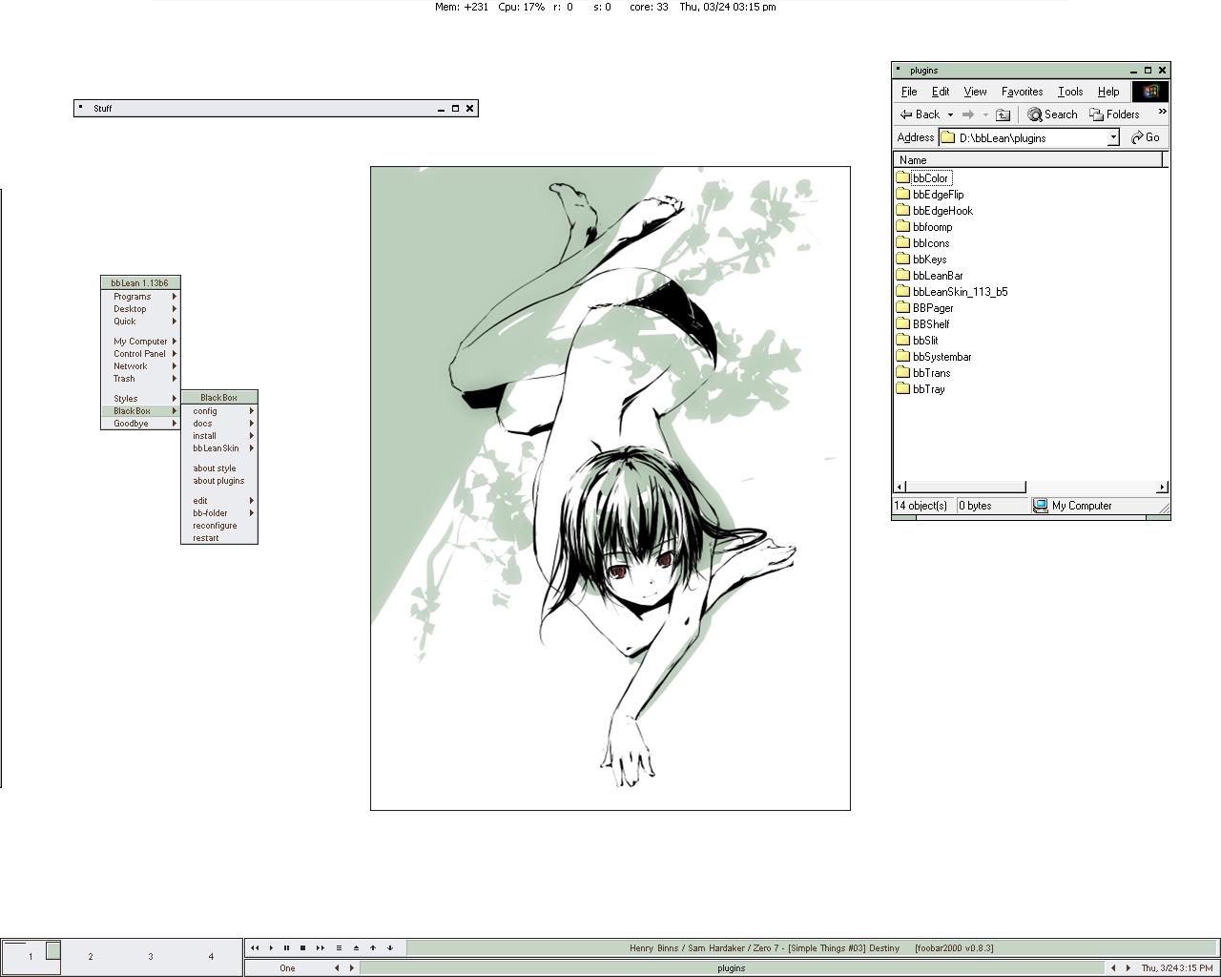The image size is (1221, 977).
Task: Click the plugins task in taskbar
Action: pos(731,967)
